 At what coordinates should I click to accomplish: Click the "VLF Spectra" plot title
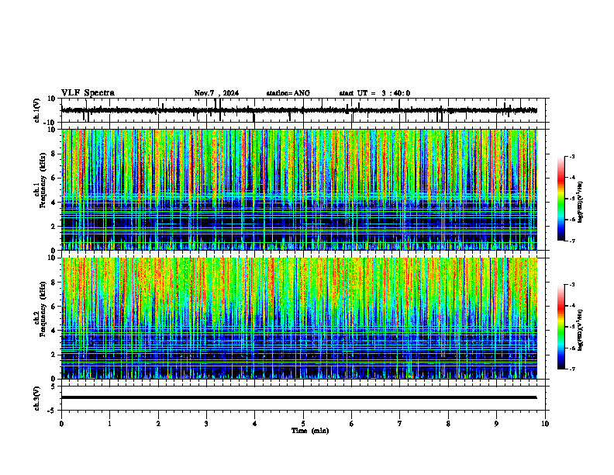(x=88, y=93)
